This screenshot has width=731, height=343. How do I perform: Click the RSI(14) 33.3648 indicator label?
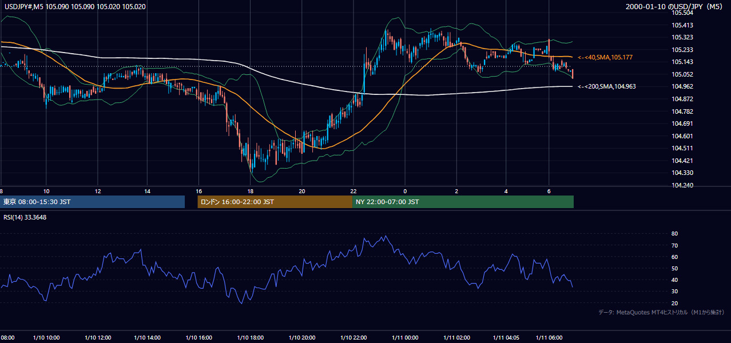24,217
